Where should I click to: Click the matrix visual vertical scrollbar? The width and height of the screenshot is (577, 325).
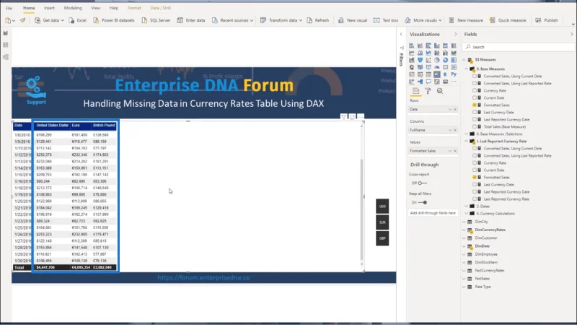click(362, 209)
